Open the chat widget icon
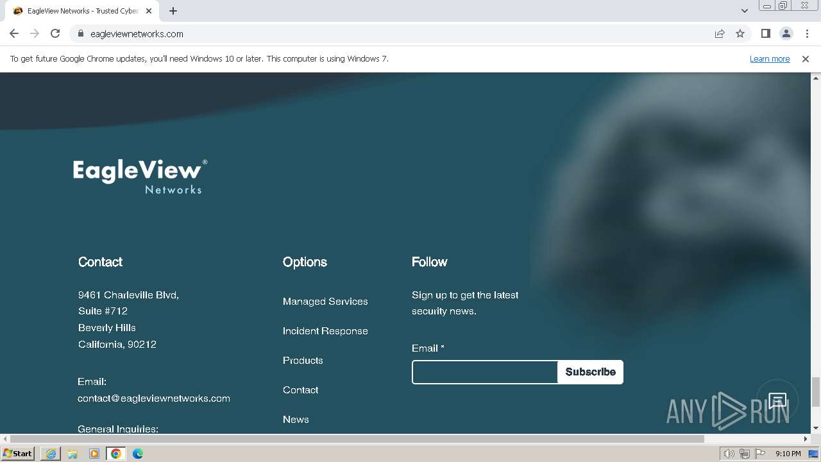 coord(777,401)
